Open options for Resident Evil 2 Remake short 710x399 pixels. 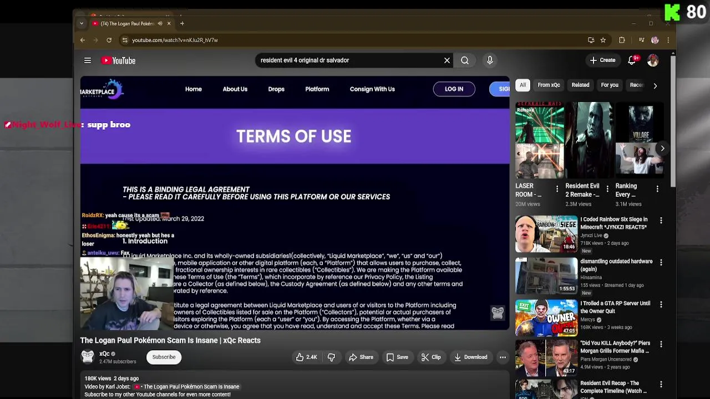point(607,189)
